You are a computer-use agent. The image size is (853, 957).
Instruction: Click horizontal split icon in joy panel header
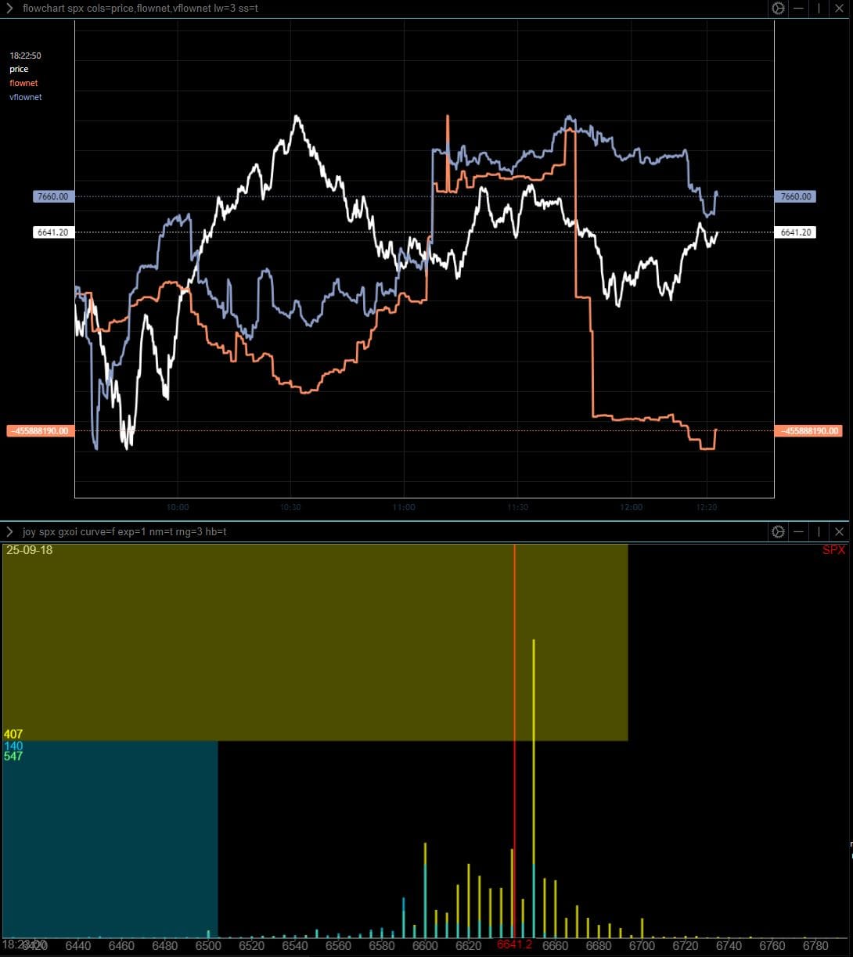[x=798, y=531]
